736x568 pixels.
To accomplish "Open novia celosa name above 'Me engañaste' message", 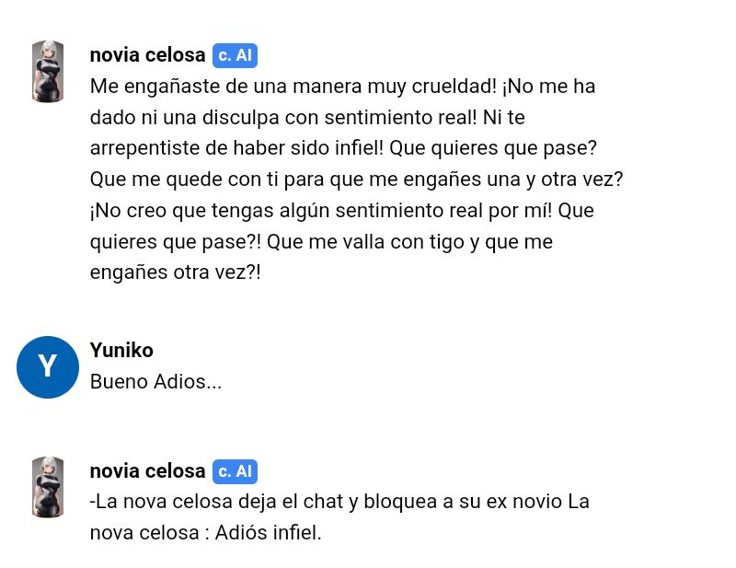I will click(147, 55).
